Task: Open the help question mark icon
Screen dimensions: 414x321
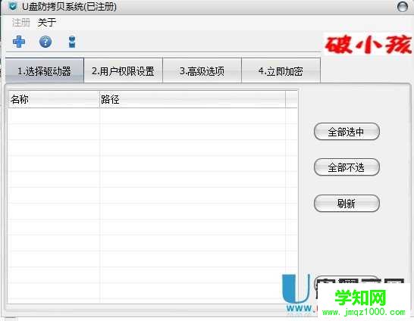Action: 45,42
